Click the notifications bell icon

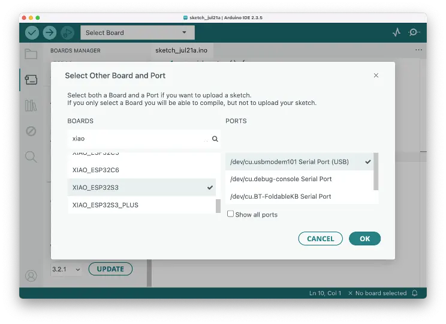coord(414,293)
